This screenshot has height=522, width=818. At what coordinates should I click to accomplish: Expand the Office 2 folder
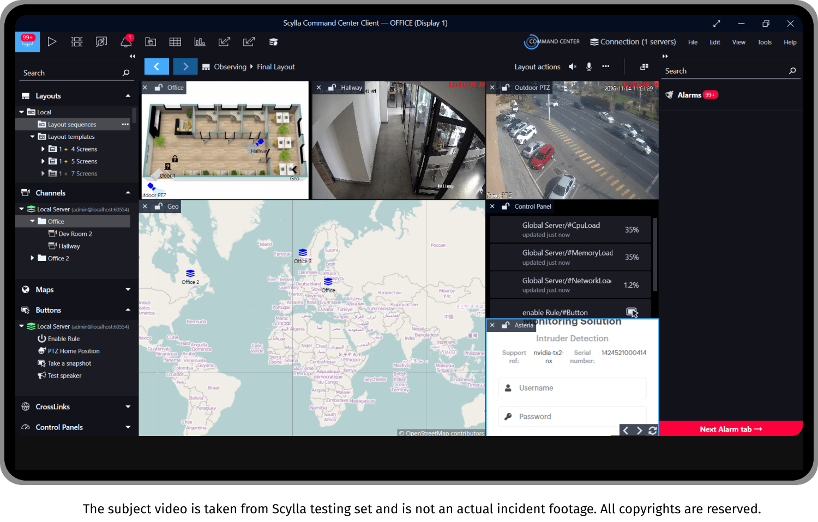[32, 258]
